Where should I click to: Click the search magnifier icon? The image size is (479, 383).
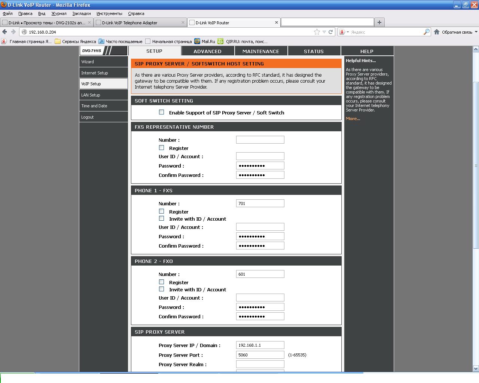[426, 32]
